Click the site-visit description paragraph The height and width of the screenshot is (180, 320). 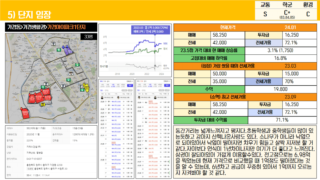click(245, 152)
